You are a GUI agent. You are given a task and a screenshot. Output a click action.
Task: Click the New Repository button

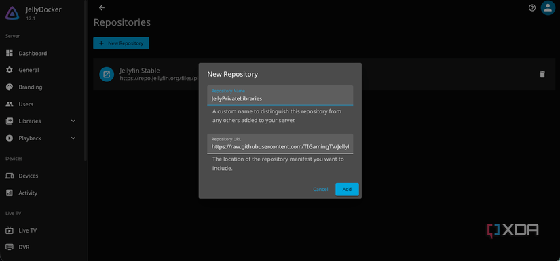click(121, 43)
